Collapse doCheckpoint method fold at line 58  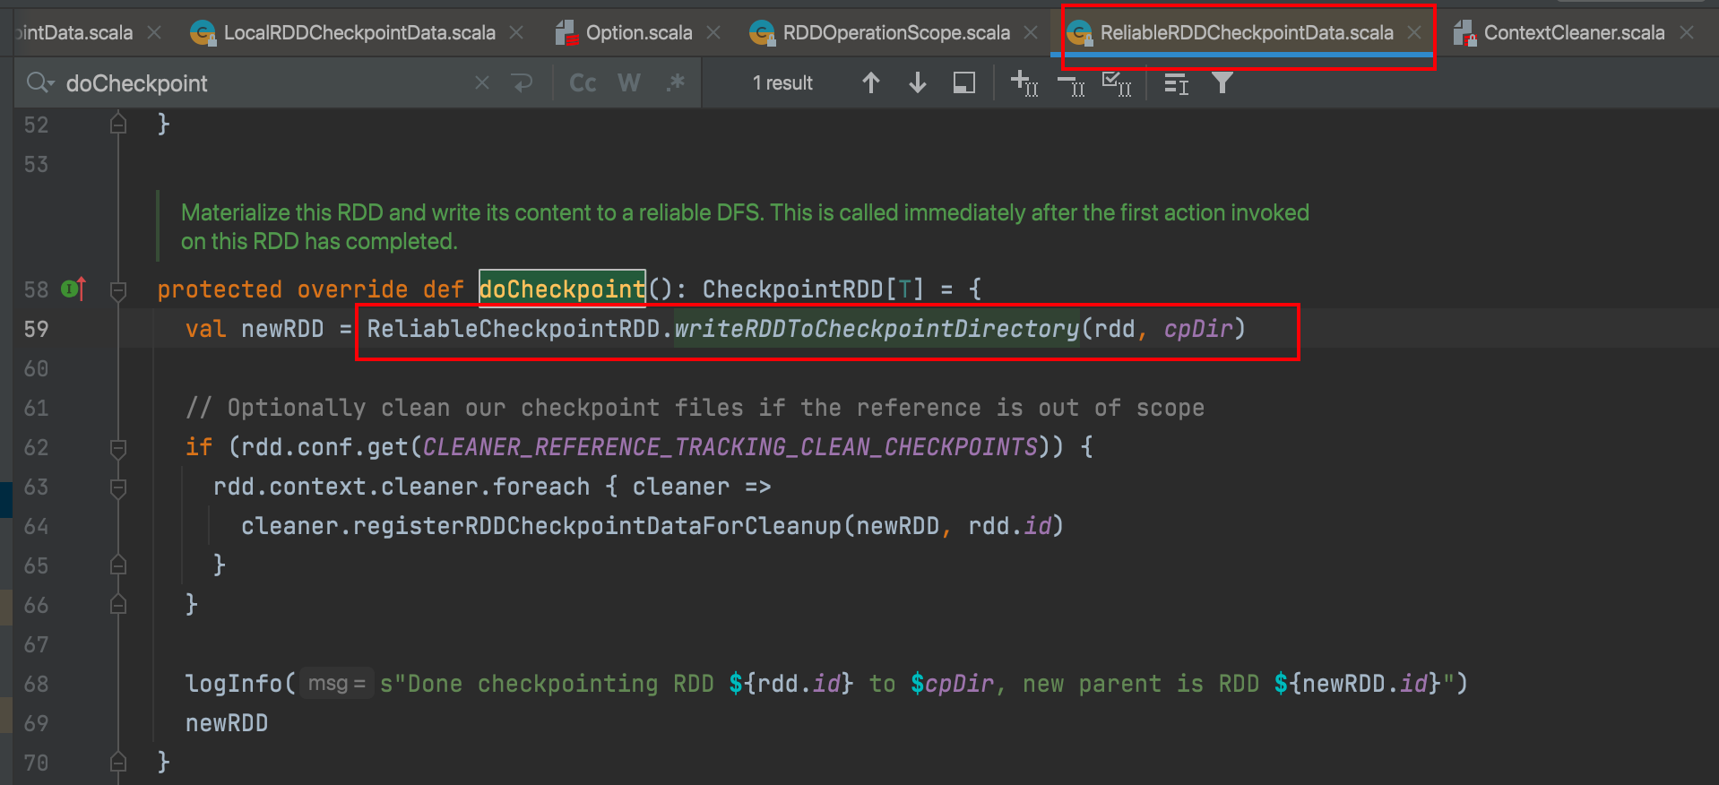pos(118,290)
